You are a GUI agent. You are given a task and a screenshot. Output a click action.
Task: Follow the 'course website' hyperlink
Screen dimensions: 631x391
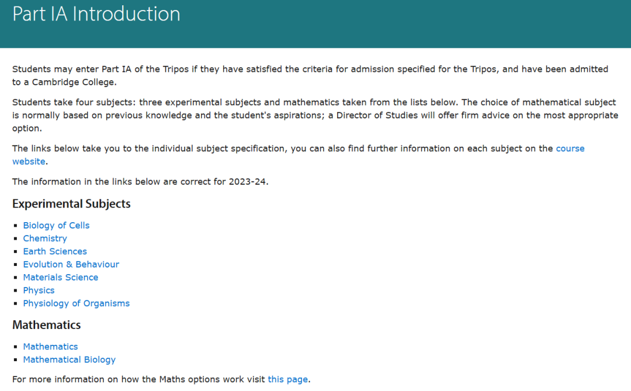[x=570, y=148]
